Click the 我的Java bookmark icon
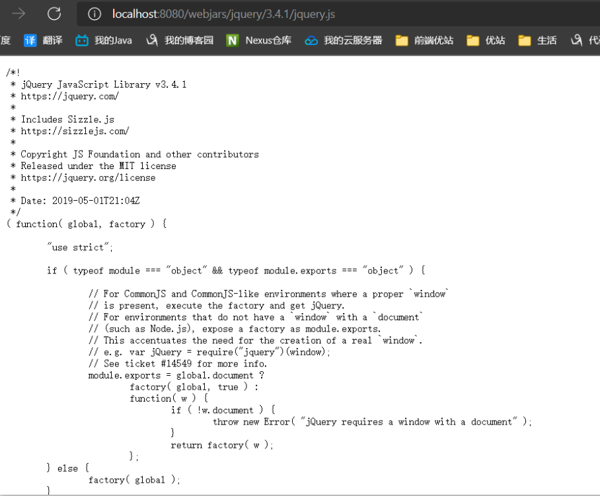Viewport: 600px width, 496px height. tap(81, 40)
